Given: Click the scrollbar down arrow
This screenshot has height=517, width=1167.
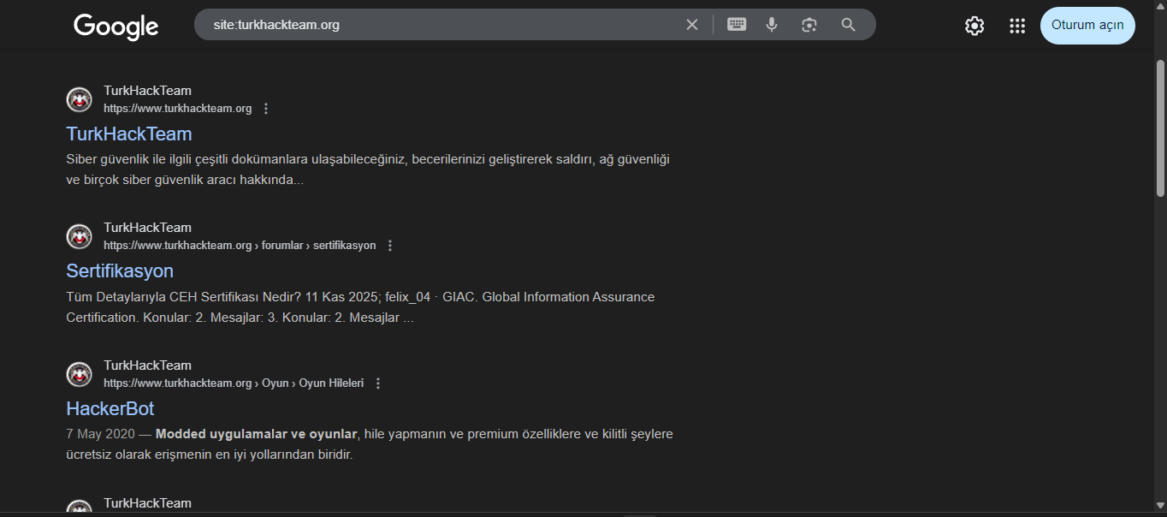Looking at the screenshot, I should pyautogui.click(x=1160, y=506).
